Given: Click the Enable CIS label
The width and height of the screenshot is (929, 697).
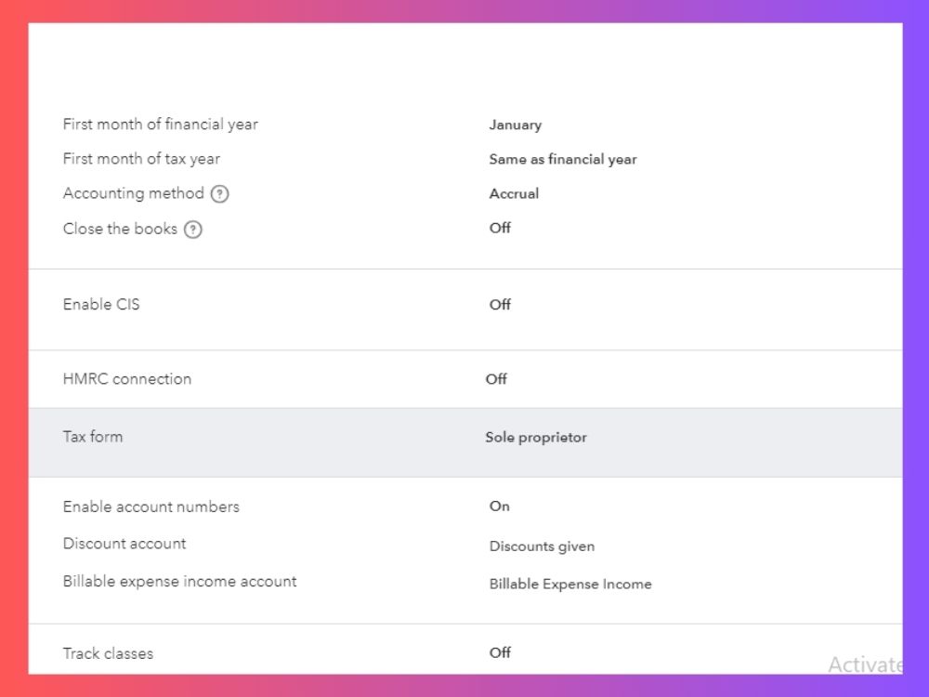Looking at the screenshot, I should 101,304.
